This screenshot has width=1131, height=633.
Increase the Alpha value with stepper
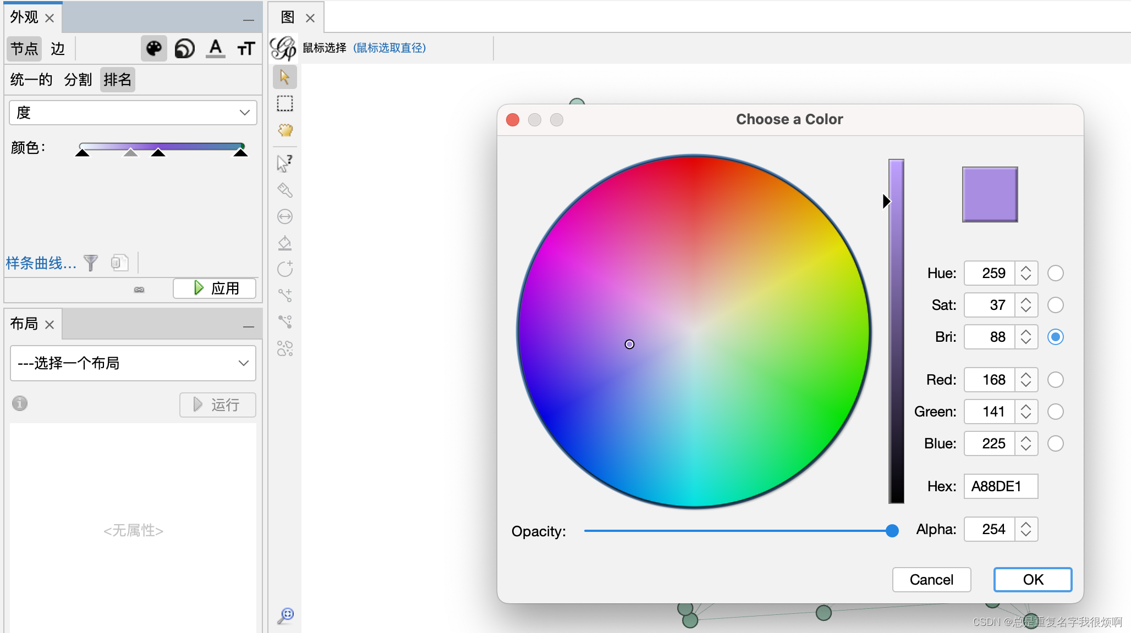1026,524
